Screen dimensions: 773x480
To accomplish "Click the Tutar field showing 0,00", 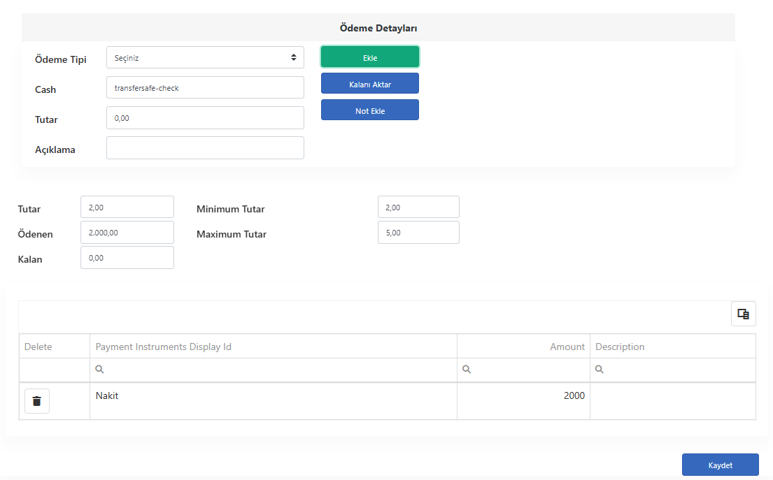I will [205, 117].
